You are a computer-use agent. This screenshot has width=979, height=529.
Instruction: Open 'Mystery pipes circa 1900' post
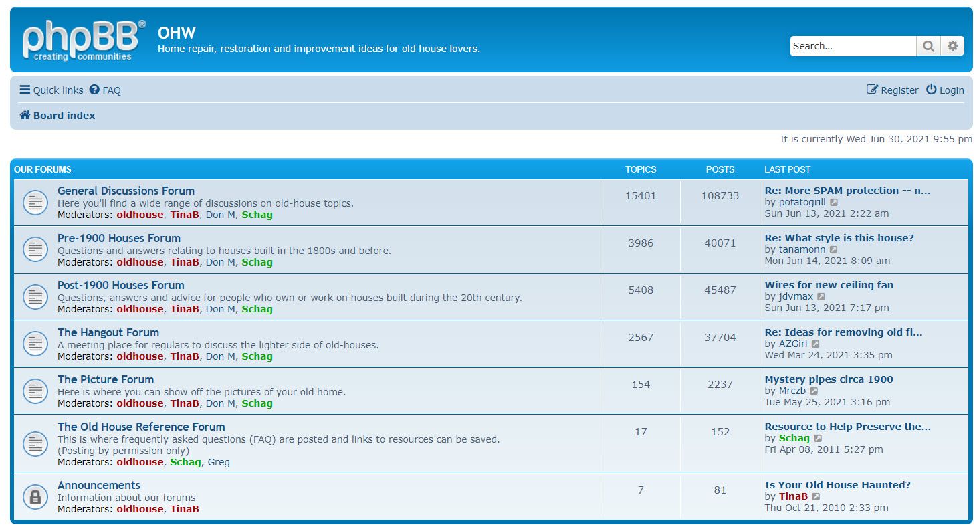[829, 379]
